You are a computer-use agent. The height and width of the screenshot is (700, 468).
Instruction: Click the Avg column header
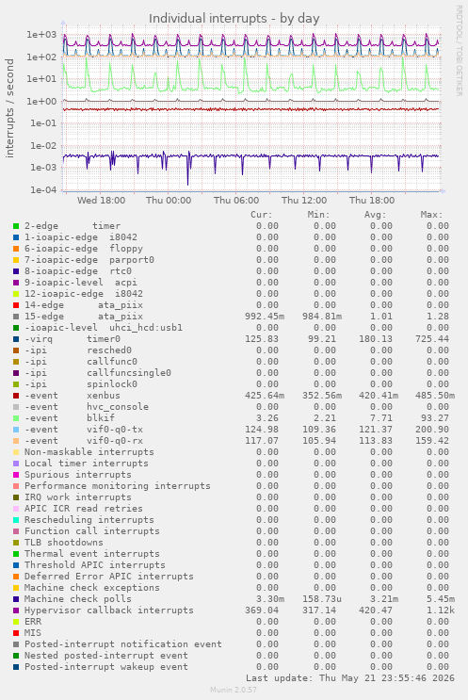pyautogui.click(x=375, y=215)
